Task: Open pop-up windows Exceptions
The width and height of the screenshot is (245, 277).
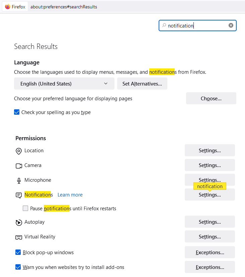Action: pyautogui.click(x=210, y=253)
